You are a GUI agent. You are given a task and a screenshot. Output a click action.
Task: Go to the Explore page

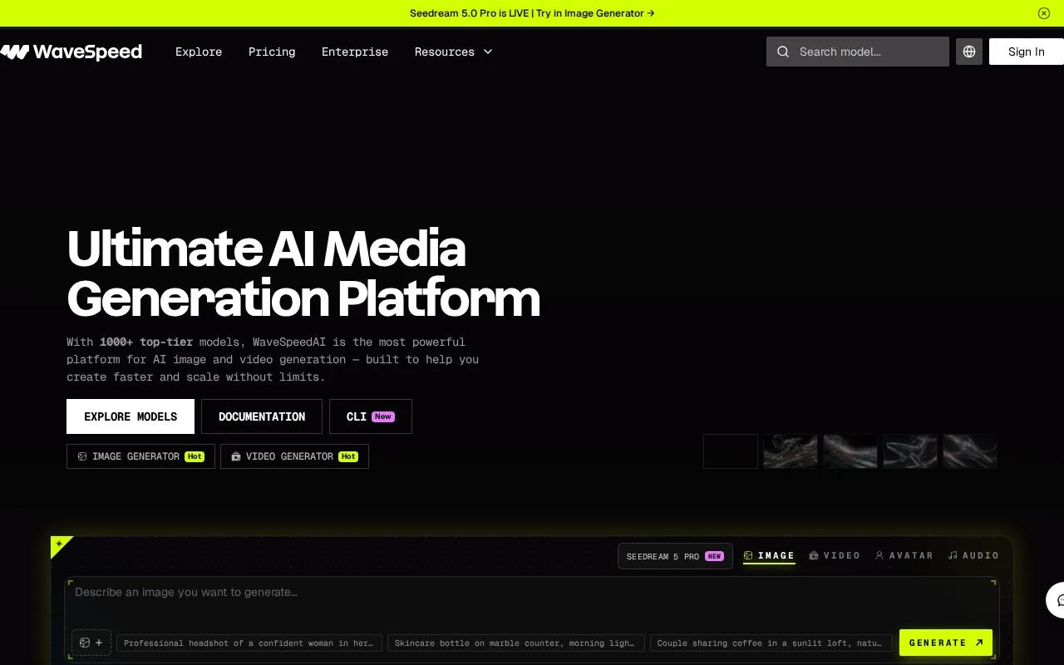[x=199, y=52]
